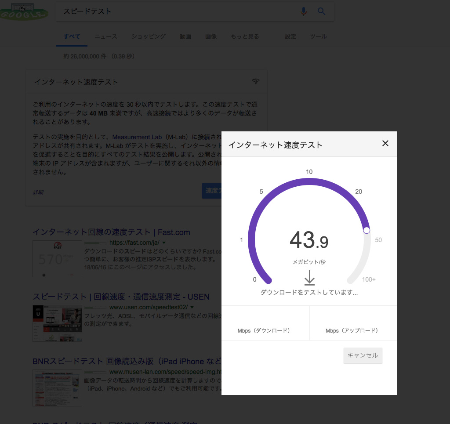
Task: Open the Measurement Lab link
Action: (137, 137)
